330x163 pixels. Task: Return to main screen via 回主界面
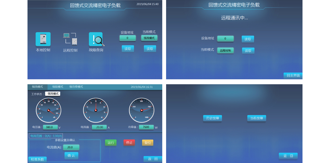pos(293,75)
